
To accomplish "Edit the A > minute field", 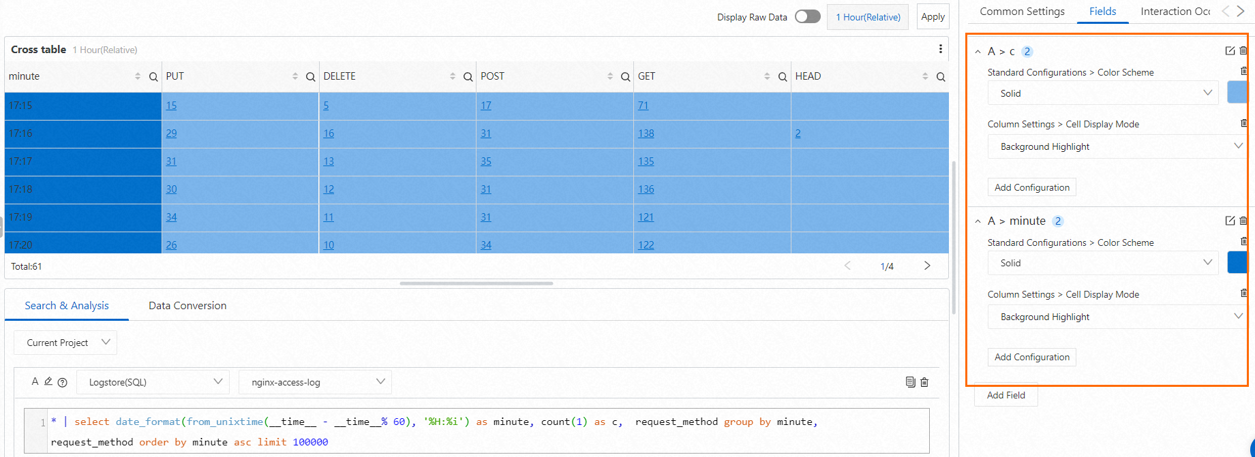I will click(1230, 221).
